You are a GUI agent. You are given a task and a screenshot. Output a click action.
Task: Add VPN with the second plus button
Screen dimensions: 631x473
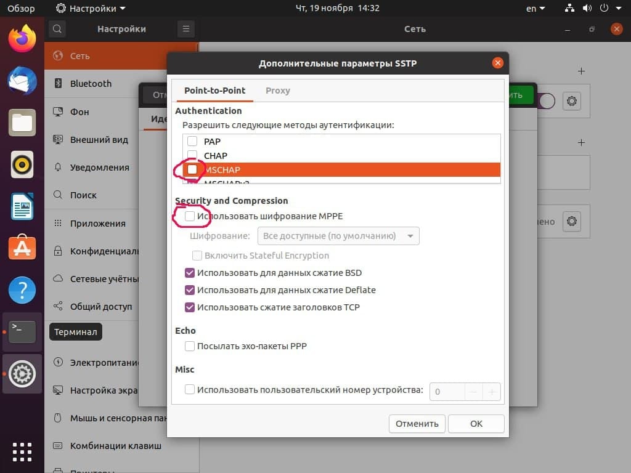pyautogui.click(x=581, y=142)
